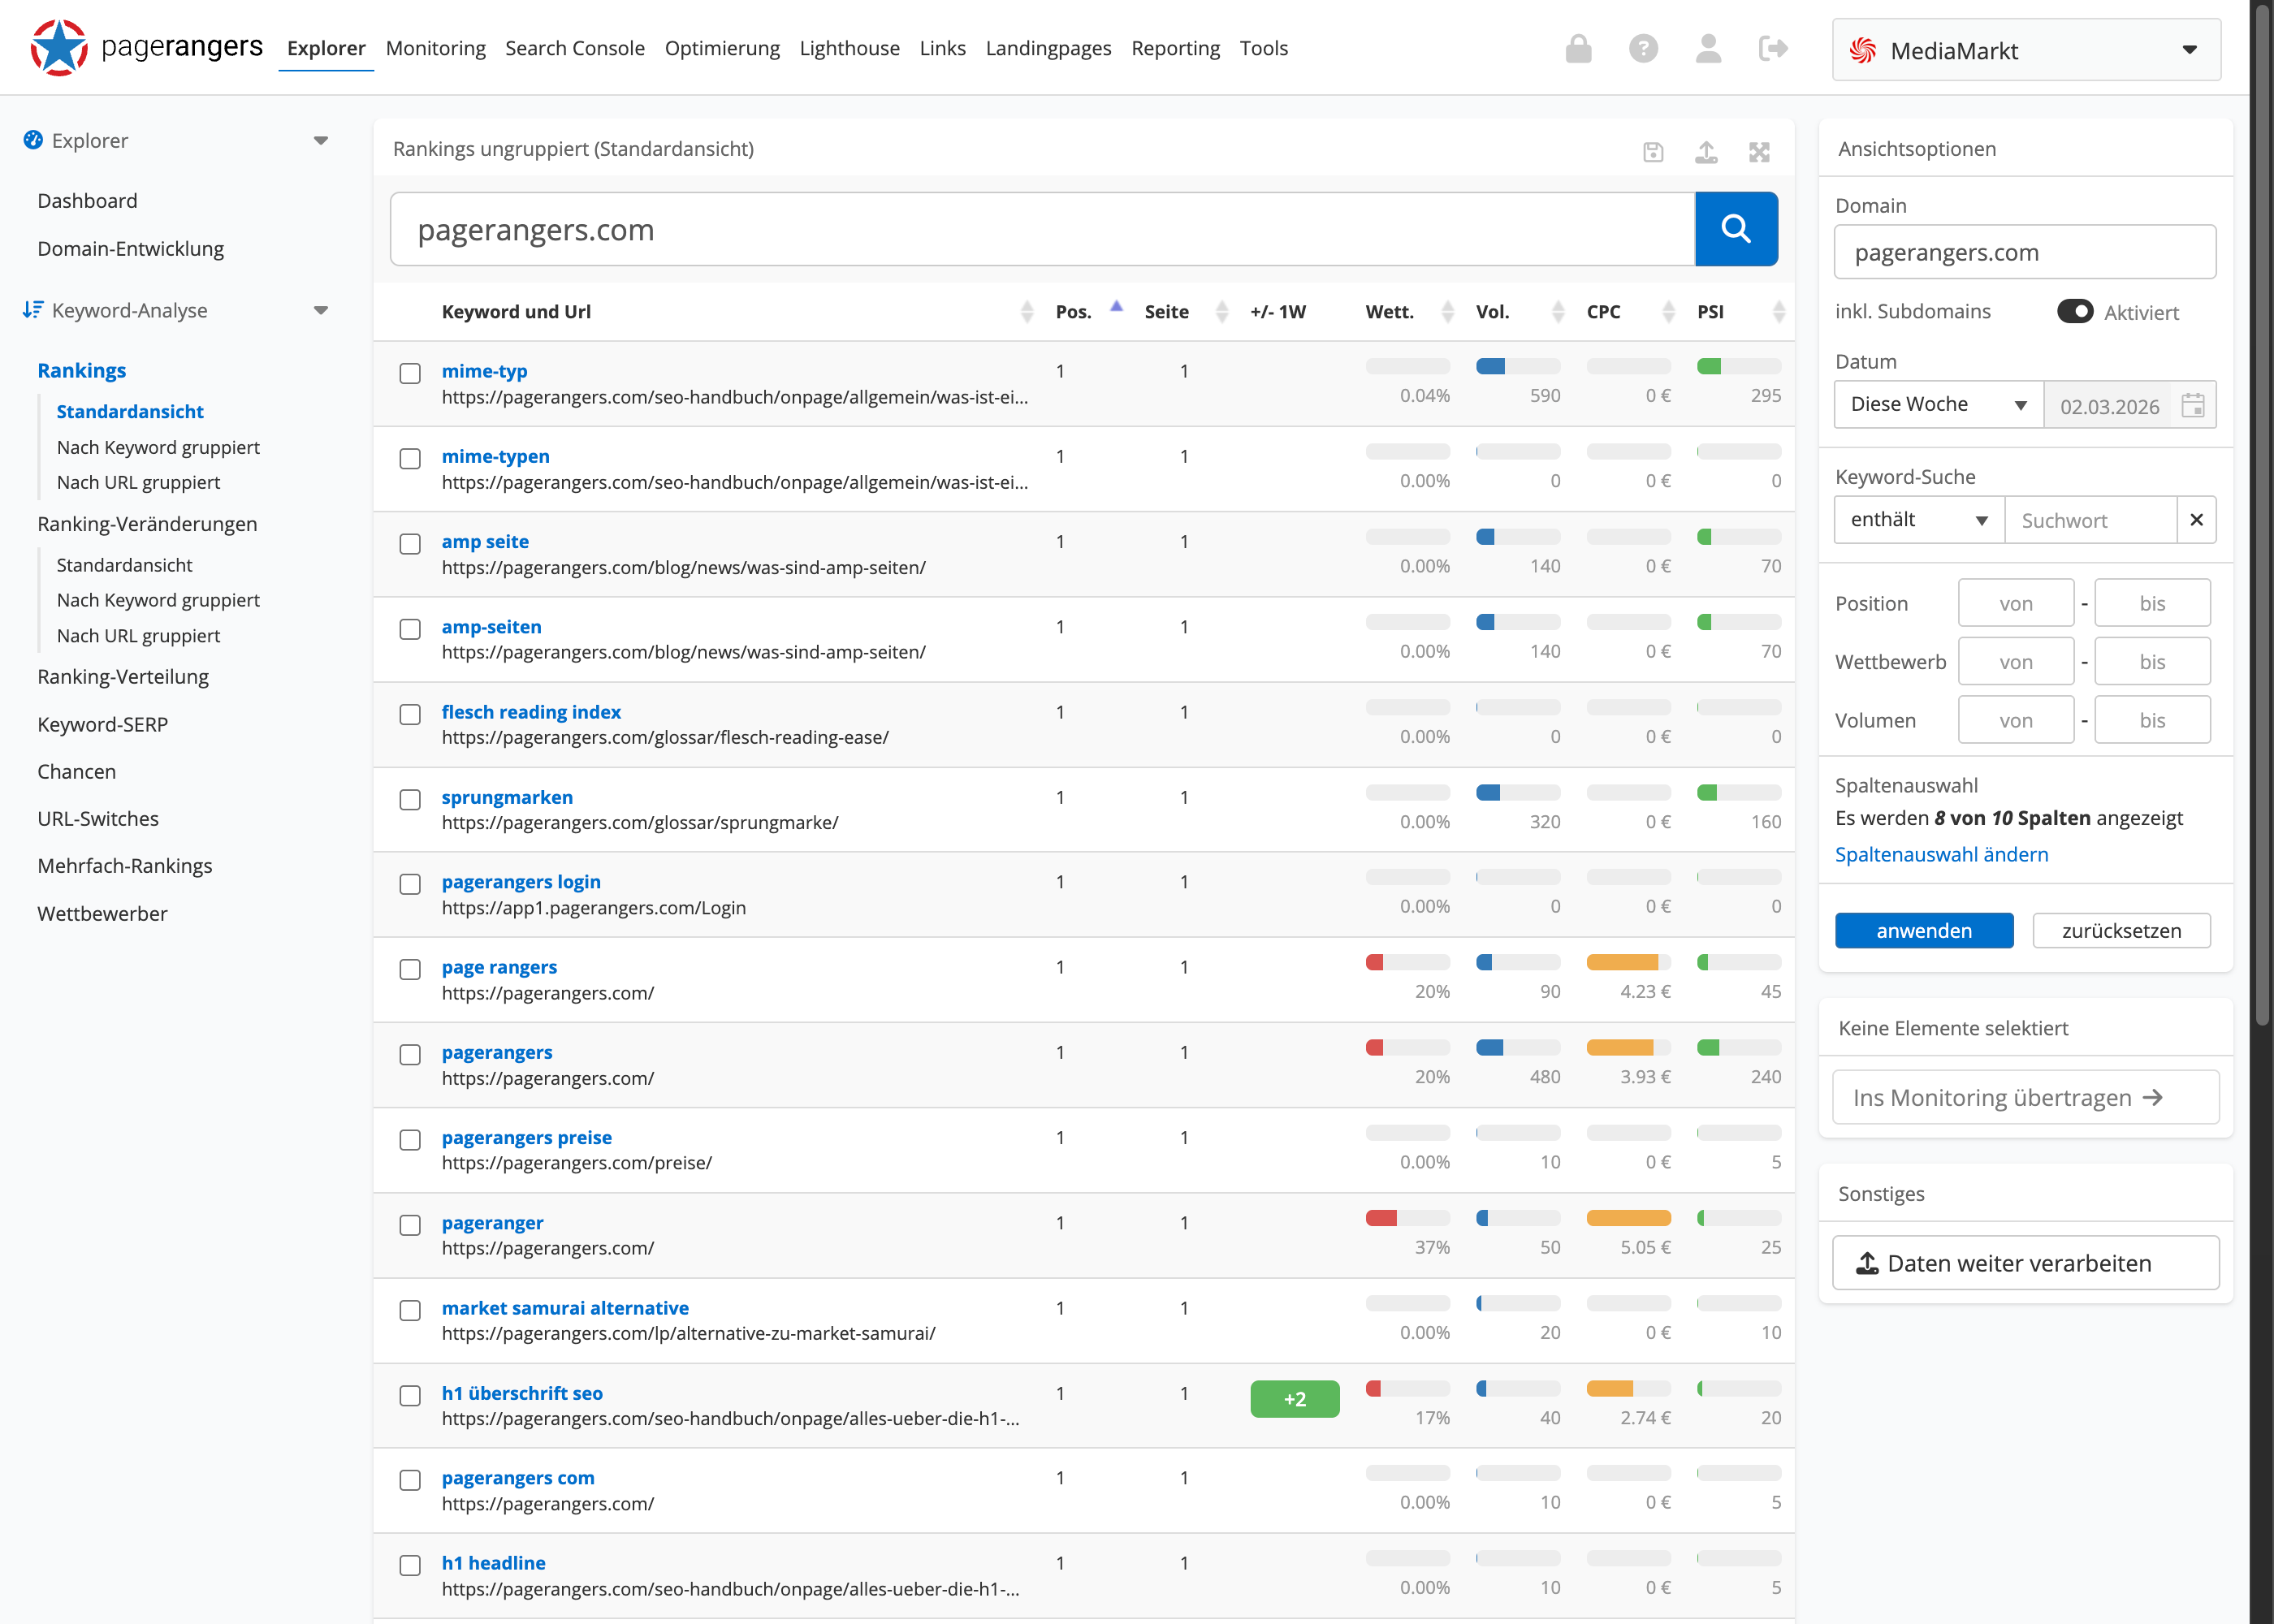Click the calendar icon in date field
This screenshot has height=1624, width=2274.
2192,405
